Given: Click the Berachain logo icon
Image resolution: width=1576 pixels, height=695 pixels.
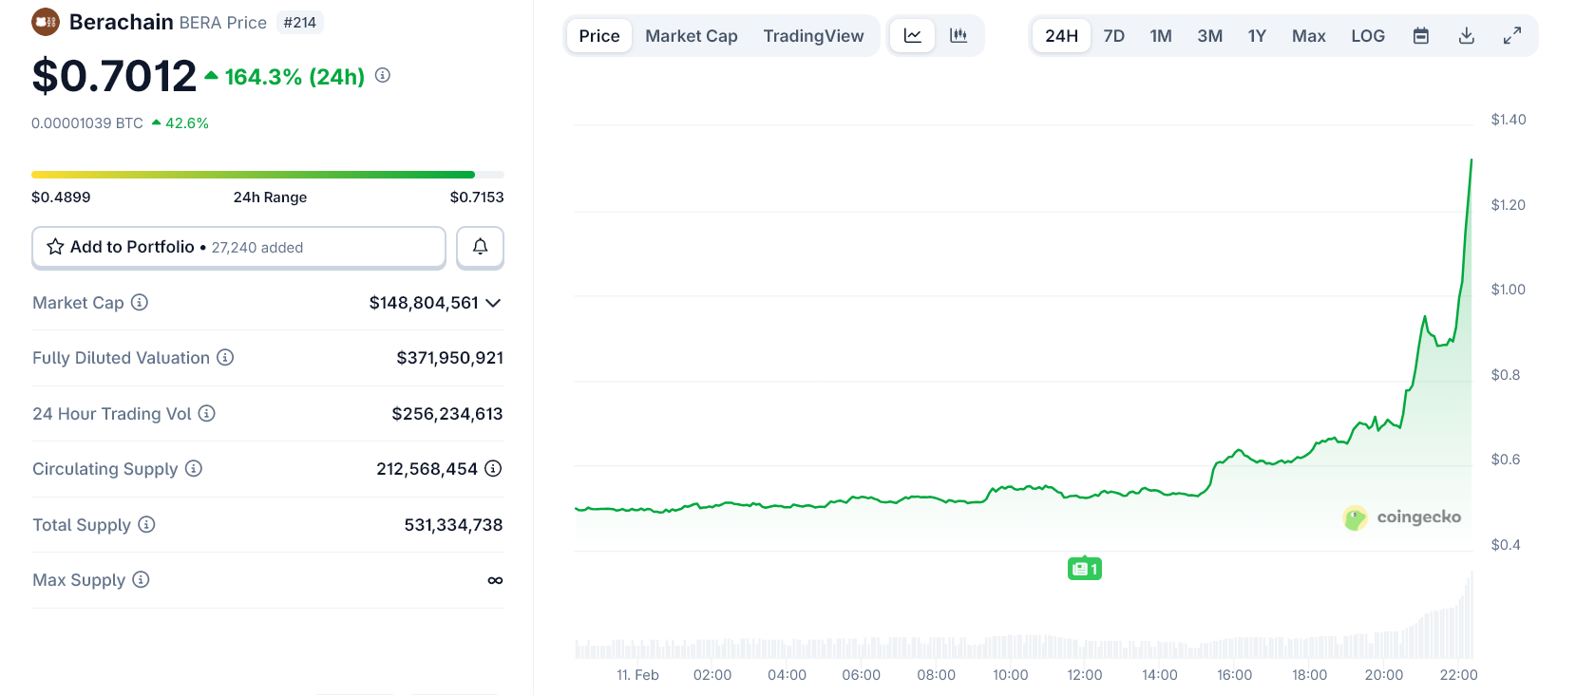Looking at the screenshot, I should coord(46,22).
